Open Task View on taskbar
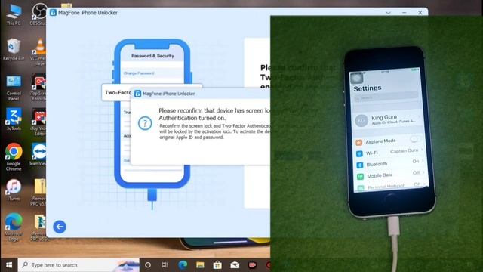Image resolution: width=483 pixels, height=272 pixels. coord(165,265)
